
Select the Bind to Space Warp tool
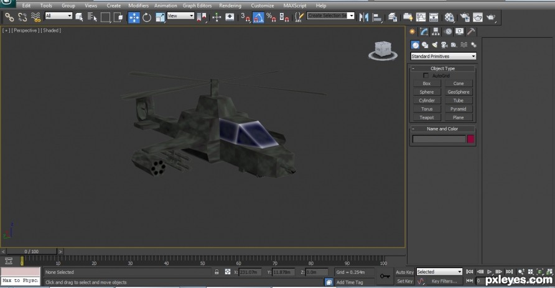[35, 17]
